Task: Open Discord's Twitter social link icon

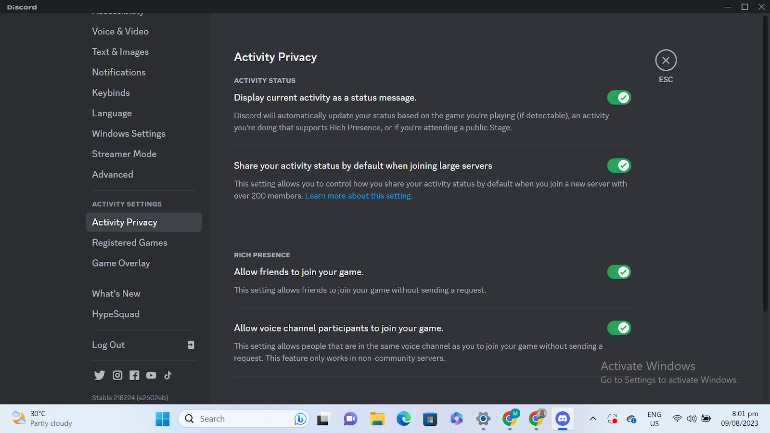Action: 100,375
